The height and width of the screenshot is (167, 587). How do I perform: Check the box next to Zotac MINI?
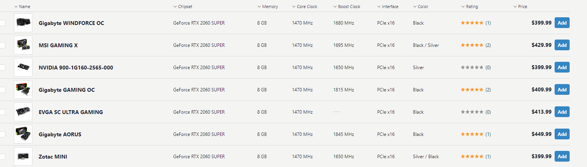coord(2,157)
